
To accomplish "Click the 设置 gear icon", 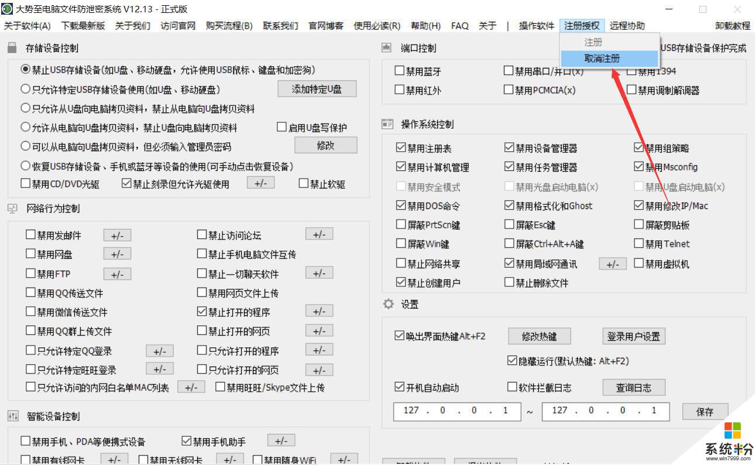I will coord(388,305).
